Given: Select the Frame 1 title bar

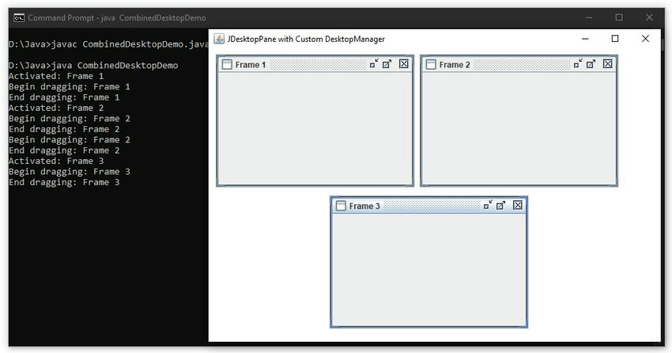Looking at the screenshot, I should pyautogui.click(x=315, y=64).
